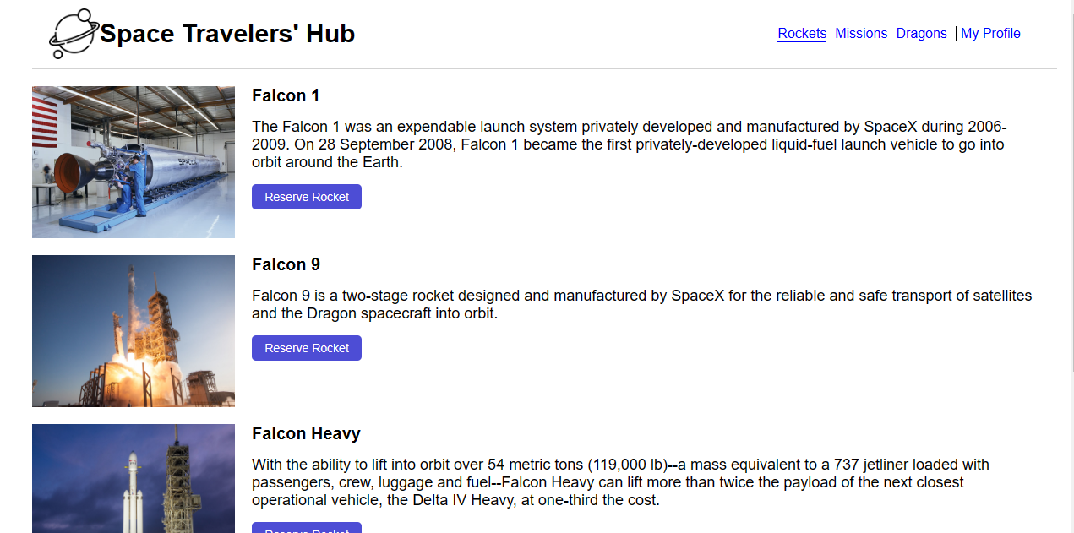Select the Falcon 9 title text
1074x533 pixels.
[x=286, y=264]
